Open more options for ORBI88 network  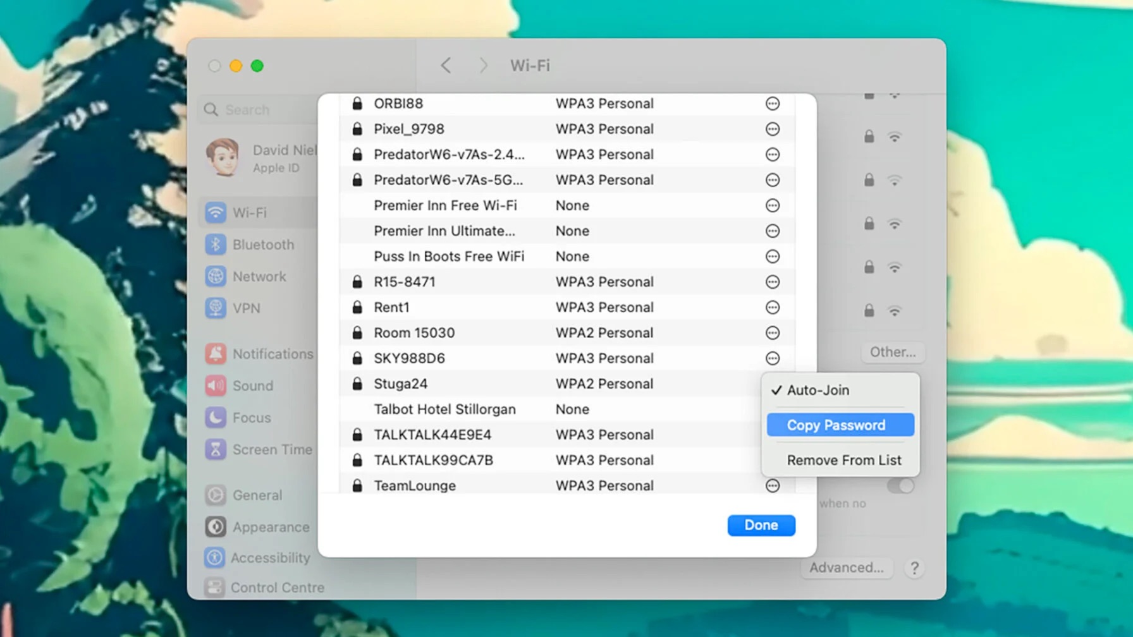click(772, 104)
